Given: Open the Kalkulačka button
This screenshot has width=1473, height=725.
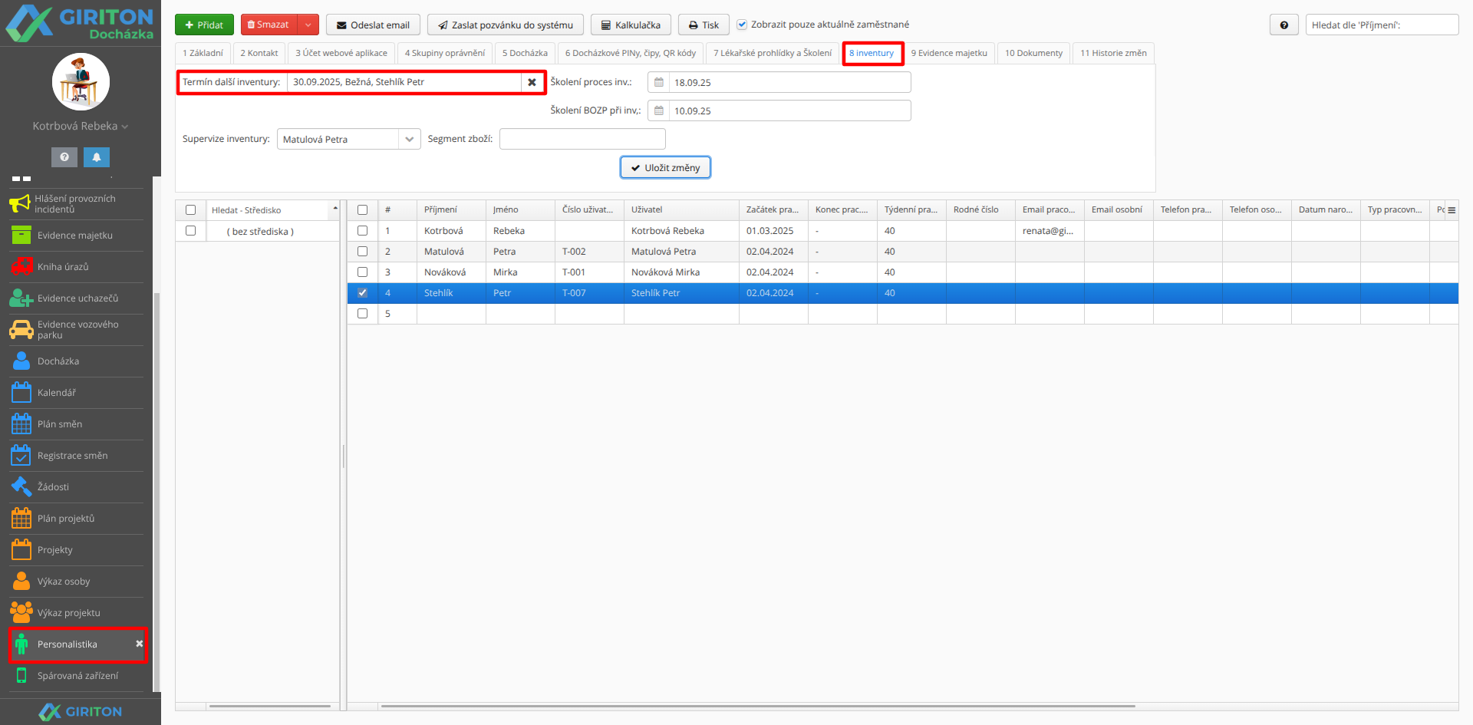Looking at the screenshot, I should (631, 25).
